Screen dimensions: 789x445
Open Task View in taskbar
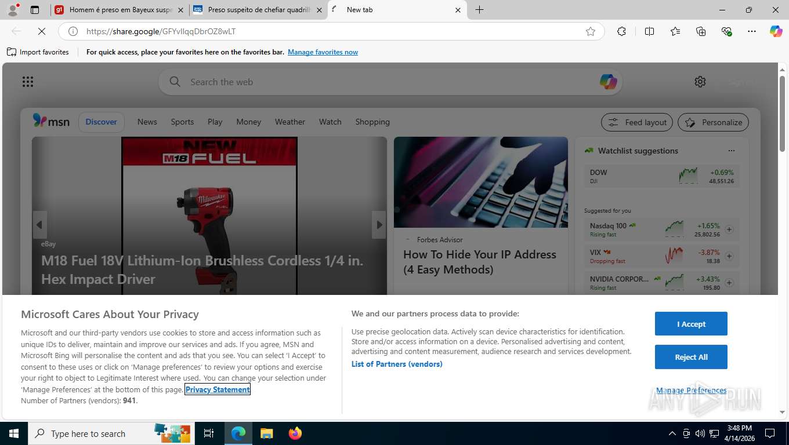click(x=209, y=433)
